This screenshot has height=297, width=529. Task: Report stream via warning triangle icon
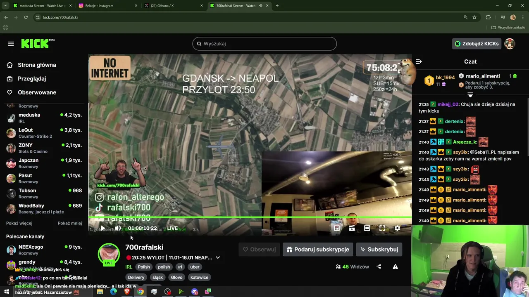click(x=395, y=267)
